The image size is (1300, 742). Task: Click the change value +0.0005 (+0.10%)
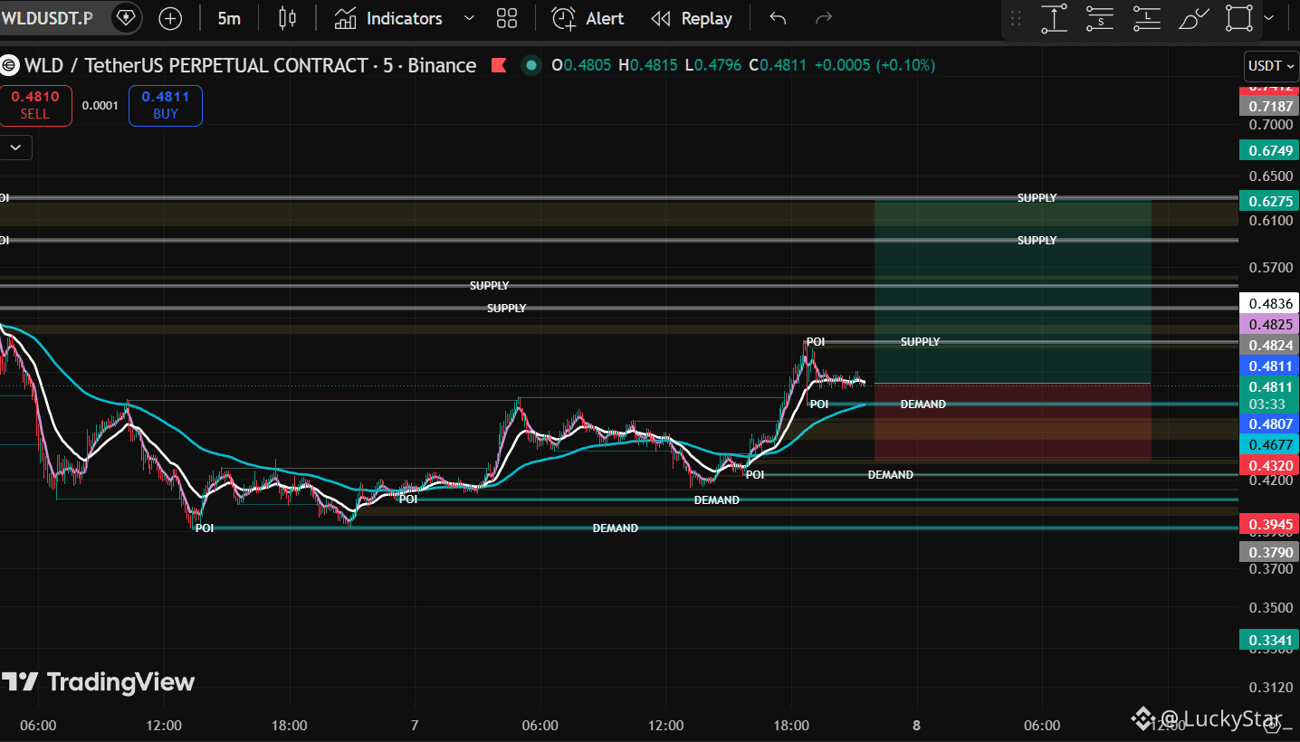point(875,65)
